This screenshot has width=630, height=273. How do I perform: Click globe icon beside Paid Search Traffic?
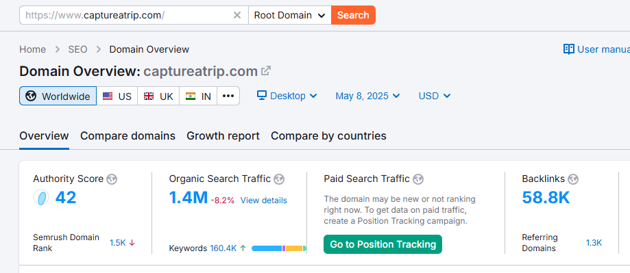point(418,179)
